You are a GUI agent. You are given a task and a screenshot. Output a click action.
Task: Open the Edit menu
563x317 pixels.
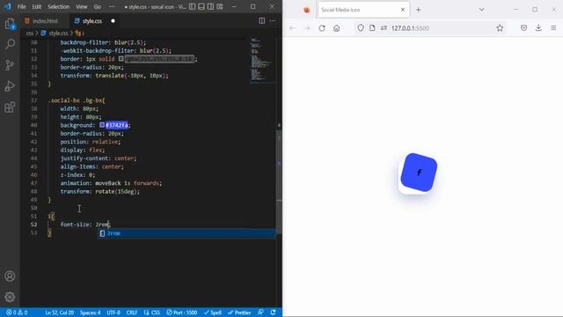[x=36, y=6]
